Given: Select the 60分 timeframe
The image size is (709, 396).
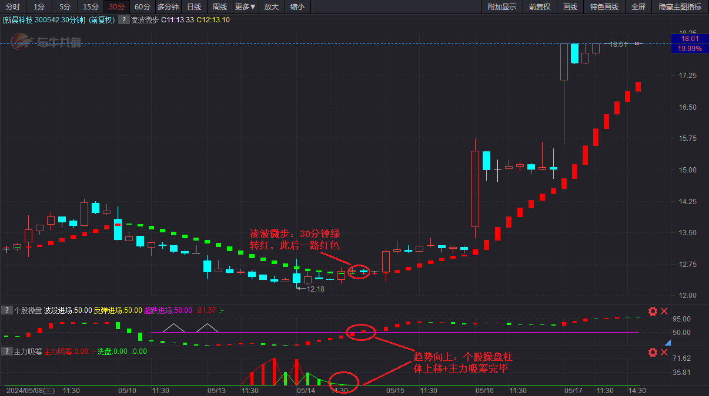Looking at the screenshot, I should pyautogui.click(x=142, y=7).
